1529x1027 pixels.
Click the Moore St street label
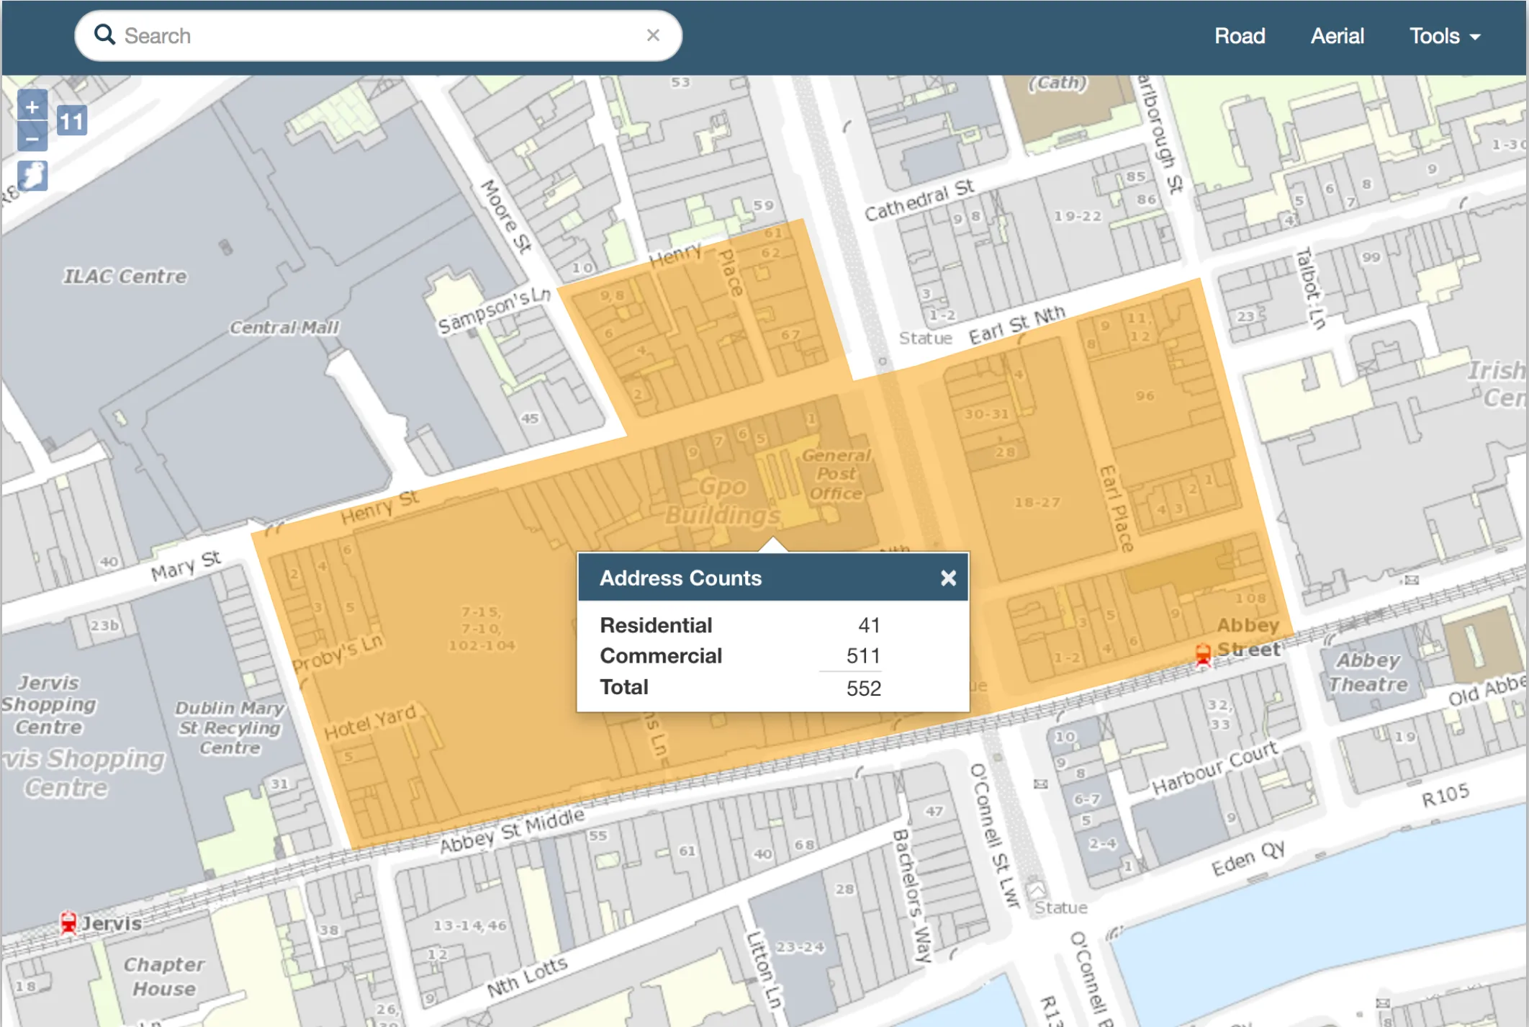pyautogui.click(x=506, y=216)
